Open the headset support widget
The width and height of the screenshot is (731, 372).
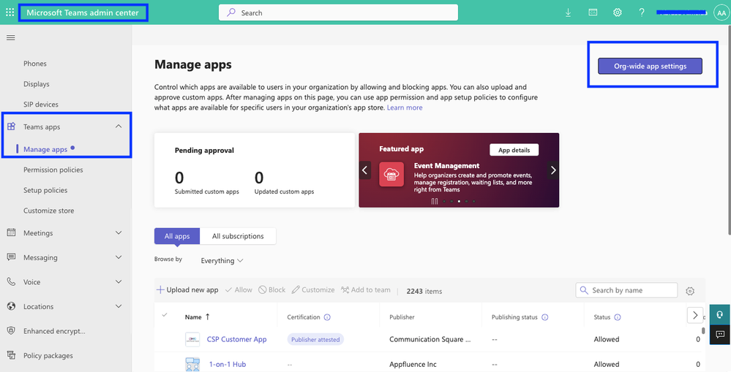point(720,314)
